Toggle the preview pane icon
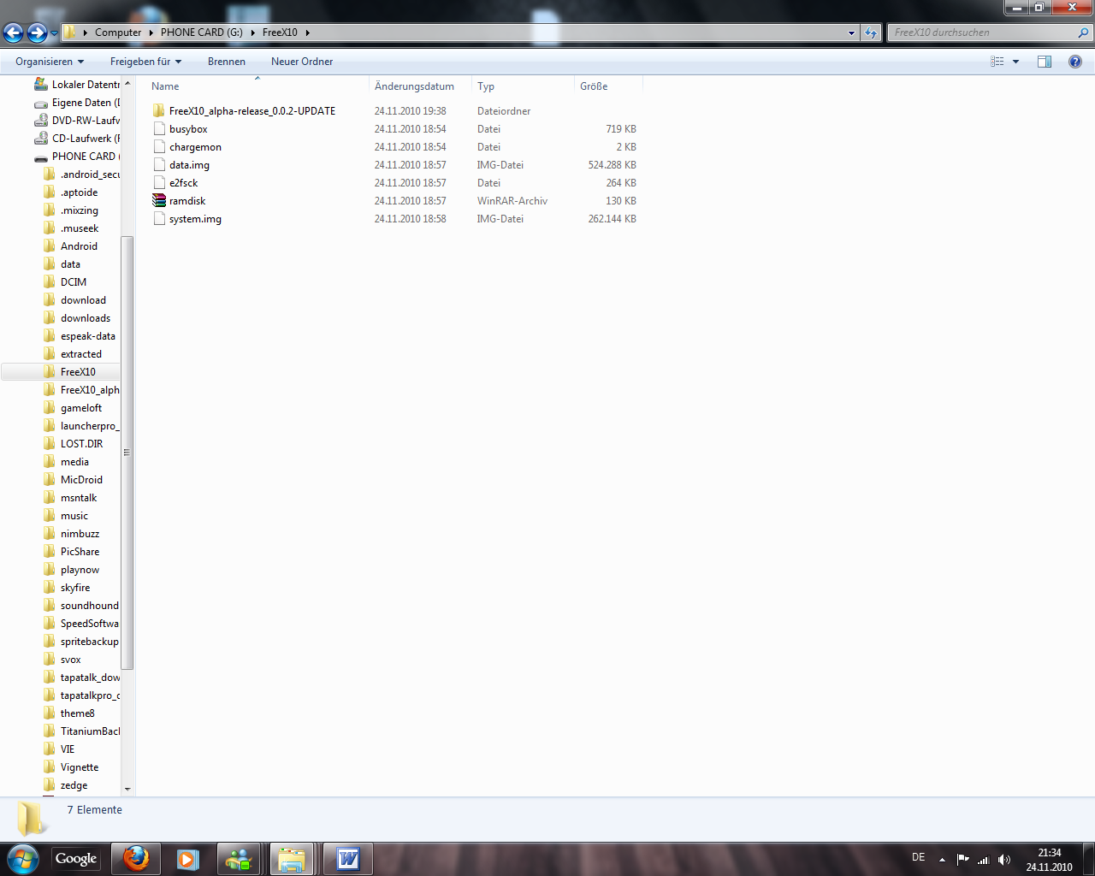Viewport: 1095px width, 876px height. (x=1045, y=62)
